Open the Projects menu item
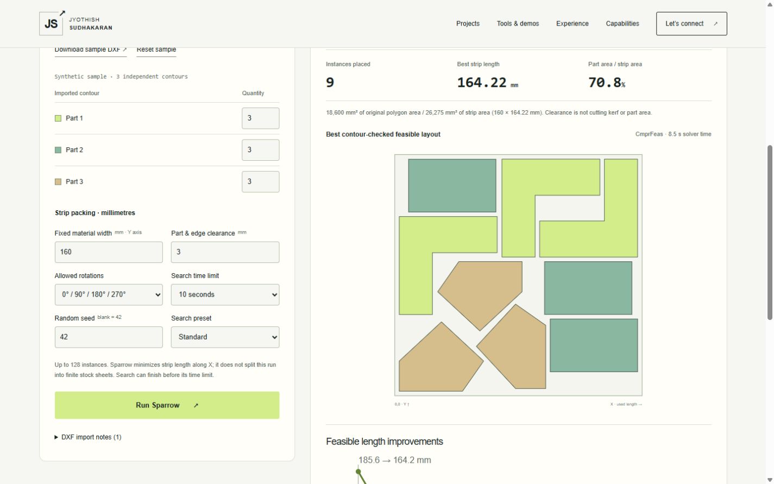This screenshot has width=774, height=484. pyautogui.click(x=468, y=24)
